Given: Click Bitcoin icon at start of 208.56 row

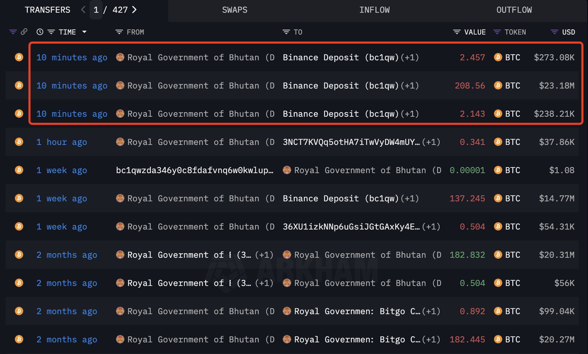Looking at the screenshot, I should pos(19,85).
